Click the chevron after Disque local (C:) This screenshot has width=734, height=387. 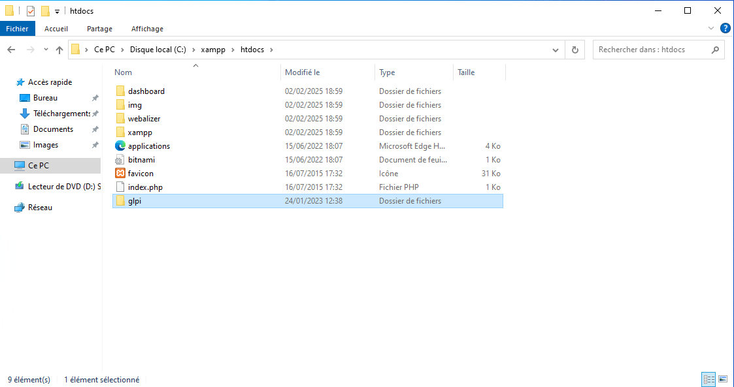click(x=193, y=50)
